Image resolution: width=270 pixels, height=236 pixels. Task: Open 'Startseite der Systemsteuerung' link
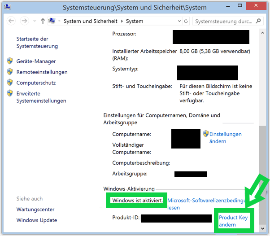(x=37, y=42)
